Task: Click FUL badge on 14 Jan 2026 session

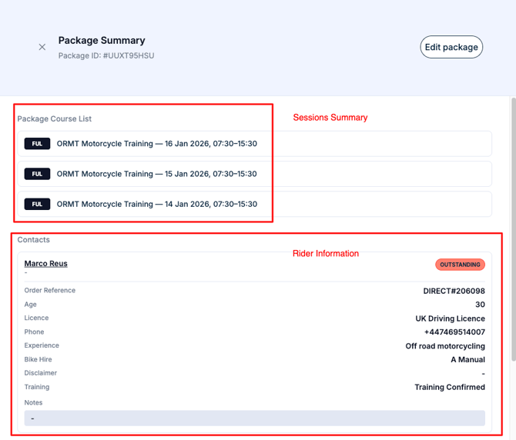Action: click(x=37, y=204)
